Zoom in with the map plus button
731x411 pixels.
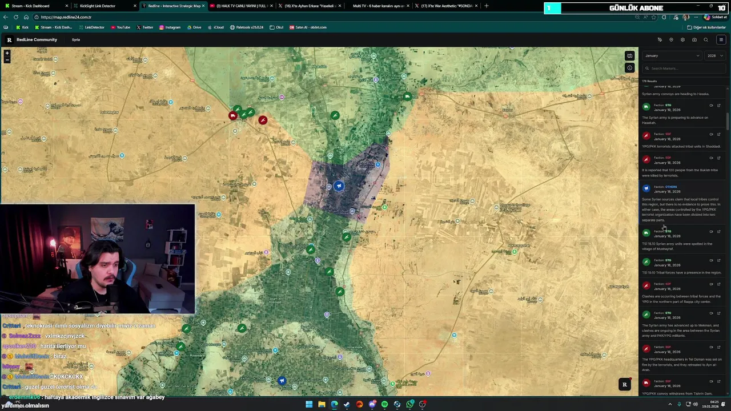(7, 54)
